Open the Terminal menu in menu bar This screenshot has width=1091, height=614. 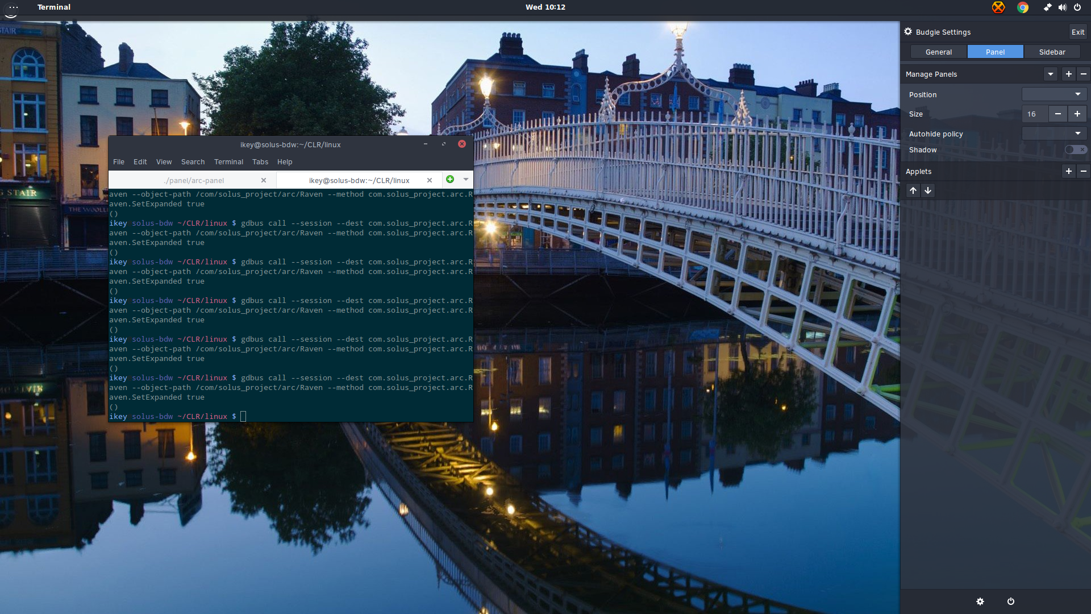(228, 162)
